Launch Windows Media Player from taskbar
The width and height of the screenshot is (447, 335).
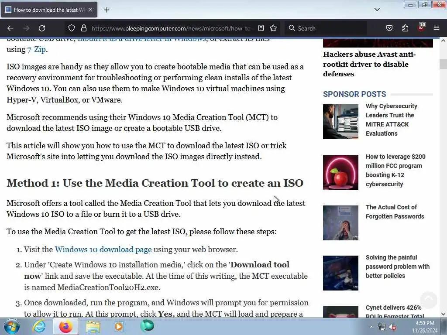119,326
